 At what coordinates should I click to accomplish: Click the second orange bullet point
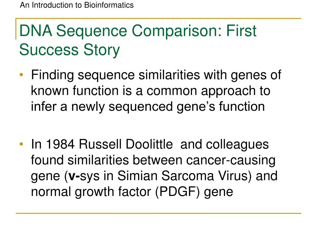coord(21,144)
